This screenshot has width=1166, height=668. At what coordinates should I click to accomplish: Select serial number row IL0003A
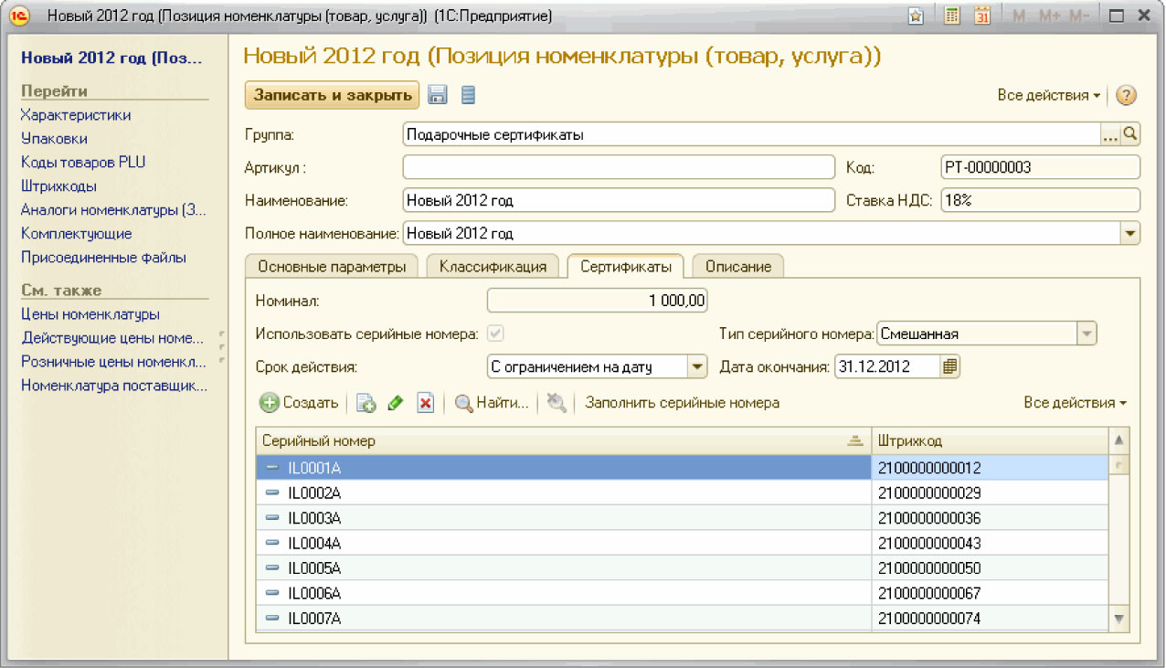pos(682,518)
